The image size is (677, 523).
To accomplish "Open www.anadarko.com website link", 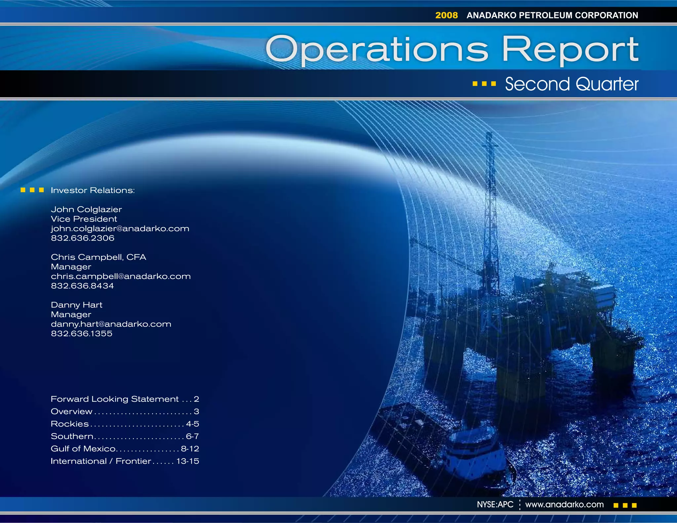I will (x=564, y=504).
